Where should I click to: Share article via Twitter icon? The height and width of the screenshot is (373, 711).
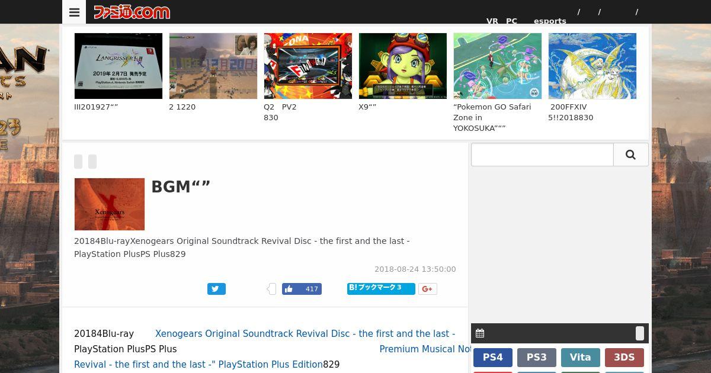(216, 289)
